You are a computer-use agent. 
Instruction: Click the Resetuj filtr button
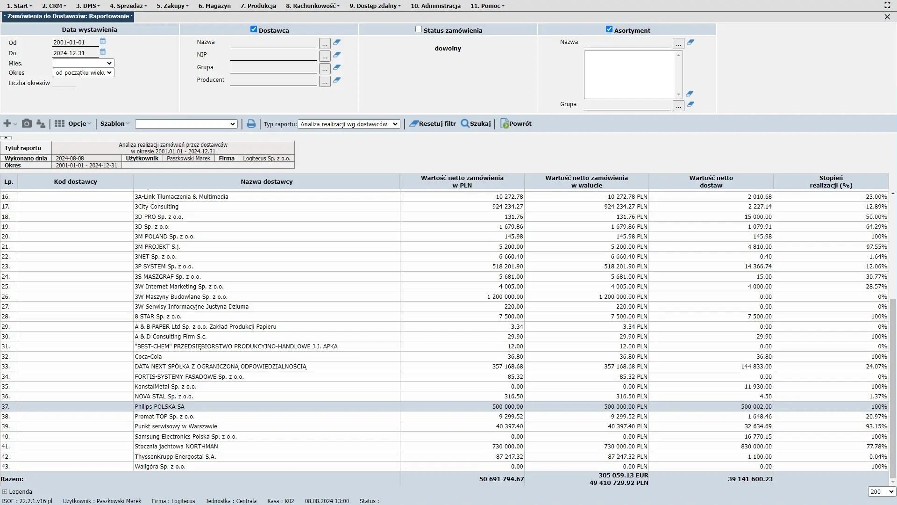tap(433, 123)
